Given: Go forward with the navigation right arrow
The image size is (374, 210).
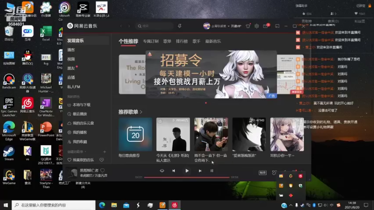Looking at the screenshot, I should 129,26.
